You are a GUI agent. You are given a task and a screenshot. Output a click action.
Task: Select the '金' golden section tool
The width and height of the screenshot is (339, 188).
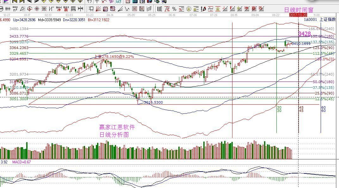coord(189,9)
